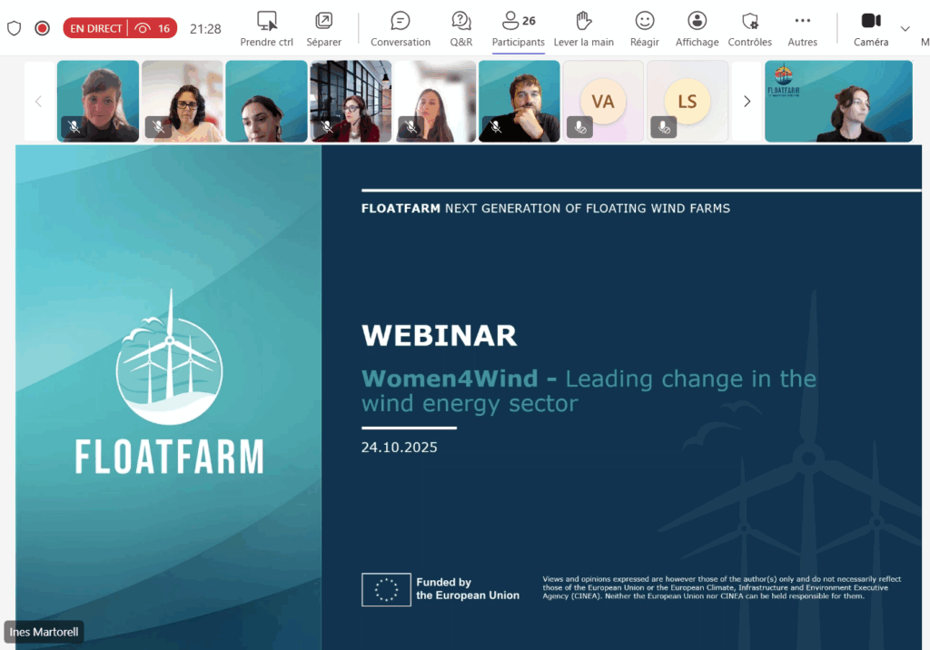Screen dimensions: 930x650
Task: Click Prendre ctrl to take control
Action: point(266,28)
